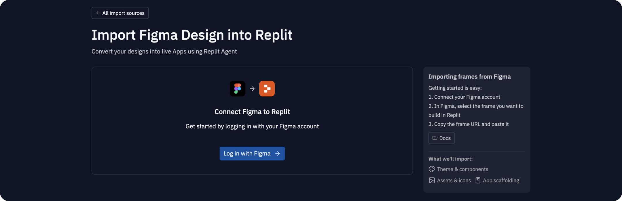Image resolution: width=622 pixels, height=201 pixels.
Task: Click the Replit logo icon
Action: pos(266,89)
